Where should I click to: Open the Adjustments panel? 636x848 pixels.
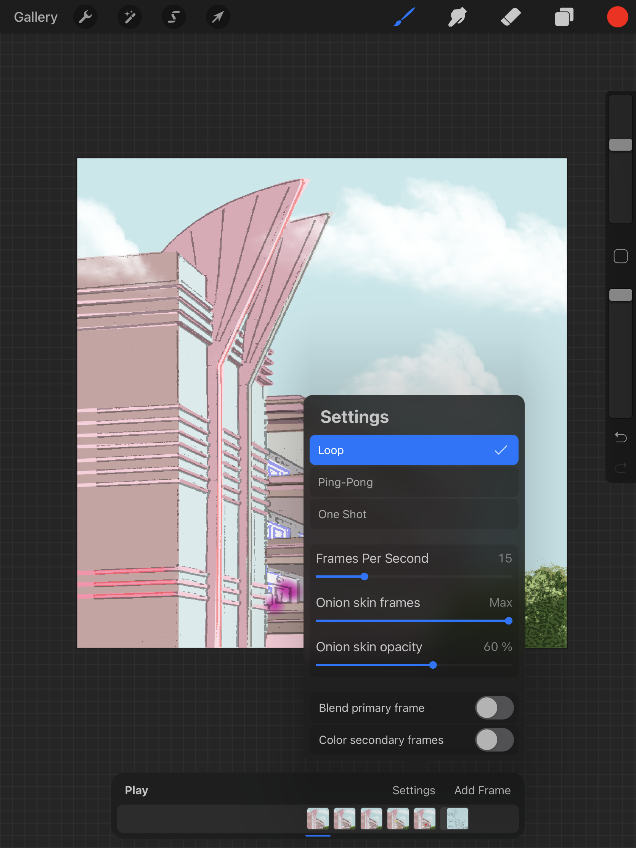tap(129, 17)
